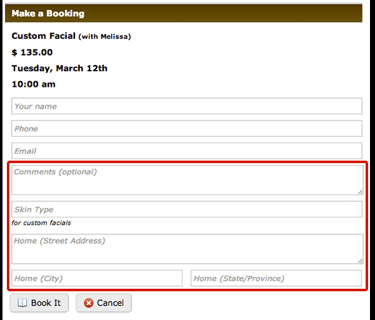Select the Home (City) field

tap(97, 278)
